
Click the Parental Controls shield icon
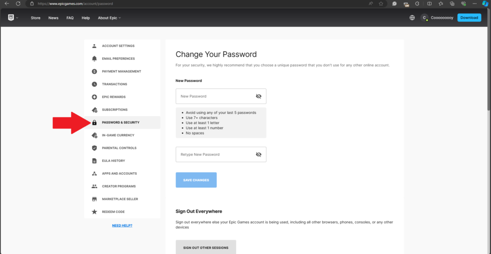(x=94, y=148)
